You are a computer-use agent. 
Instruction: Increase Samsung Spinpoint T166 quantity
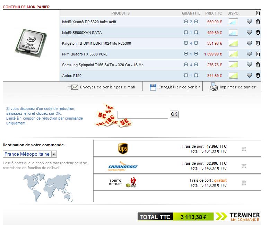tap(196, 64)
